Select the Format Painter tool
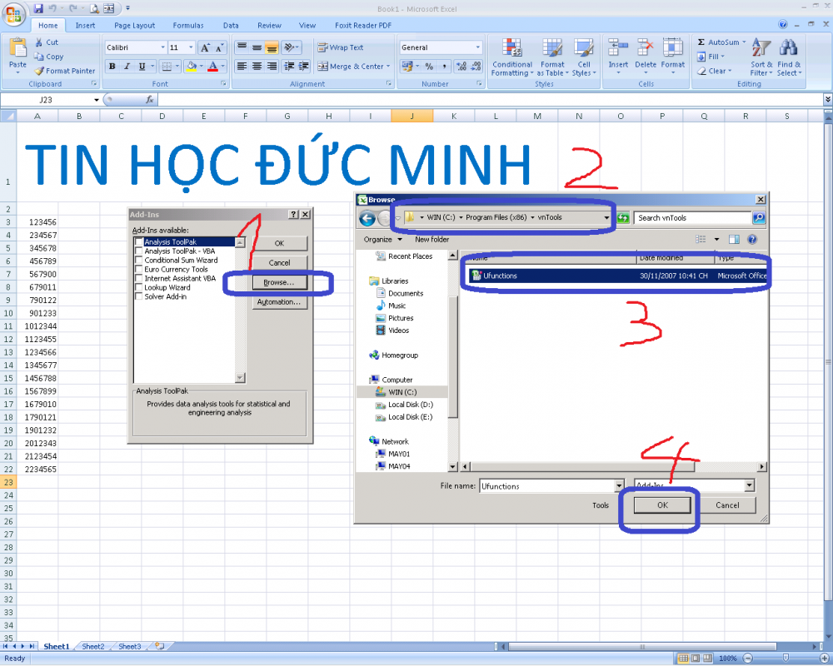This screenshot has width=833, height=666. point(65,71)
